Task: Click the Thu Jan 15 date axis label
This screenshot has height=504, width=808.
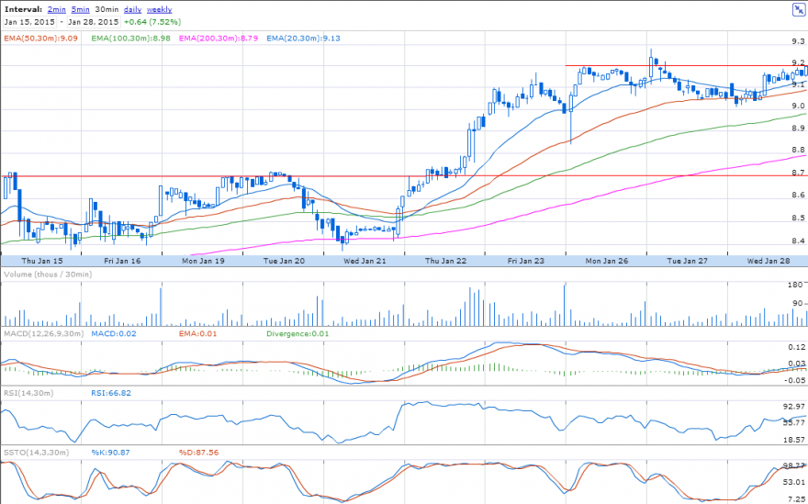Action: point(42,261)
